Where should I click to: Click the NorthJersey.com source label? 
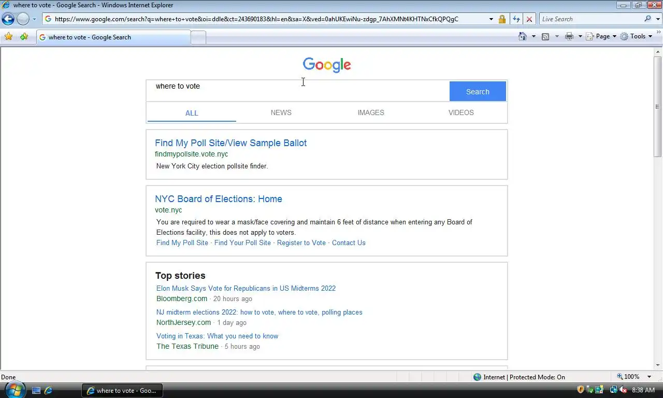(183, 322)
